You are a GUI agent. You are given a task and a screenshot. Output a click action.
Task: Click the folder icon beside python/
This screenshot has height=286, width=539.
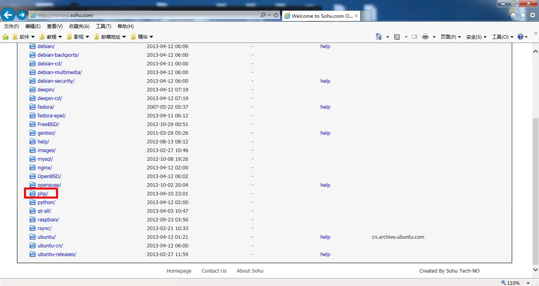tap(33, 202)
